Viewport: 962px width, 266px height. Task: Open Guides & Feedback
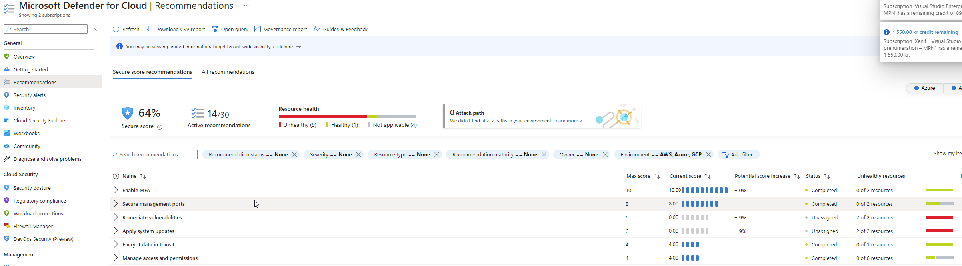[340, 29]
